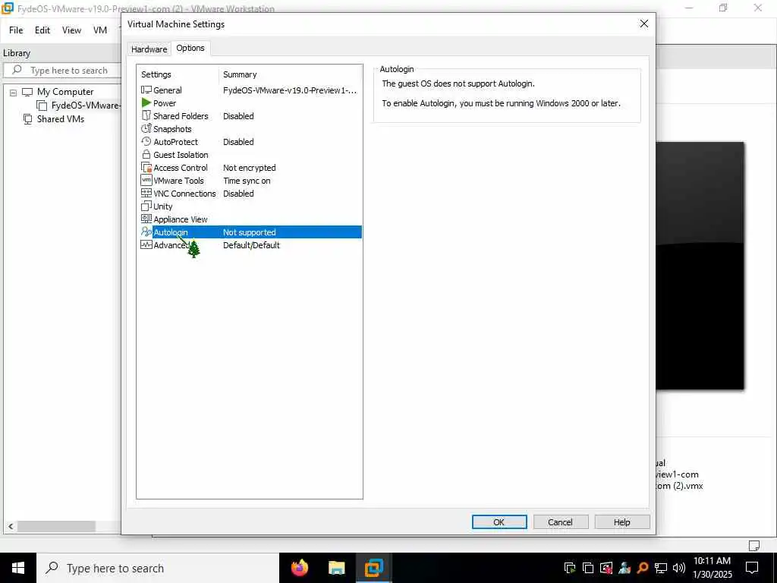Click 'Not supported' summary value
The image size is (777, 583).
click(x=249, y=232)
